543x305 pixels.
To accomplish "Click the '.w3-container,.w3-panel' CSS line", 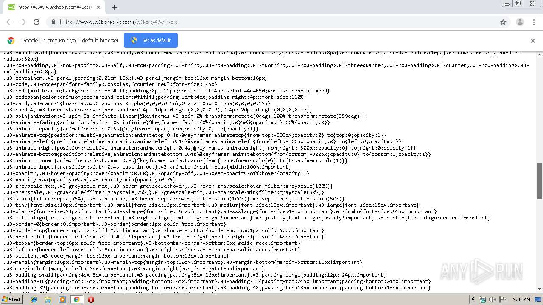I will tap(135, 78).
